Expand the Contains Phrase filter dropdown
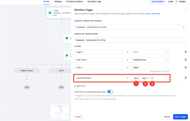This screenshot has height=121, width=190. (102, 78)
